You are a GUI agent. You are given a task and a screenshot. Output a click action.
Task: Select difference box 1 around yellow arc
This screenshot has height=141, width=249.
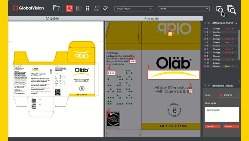(174, 75)
